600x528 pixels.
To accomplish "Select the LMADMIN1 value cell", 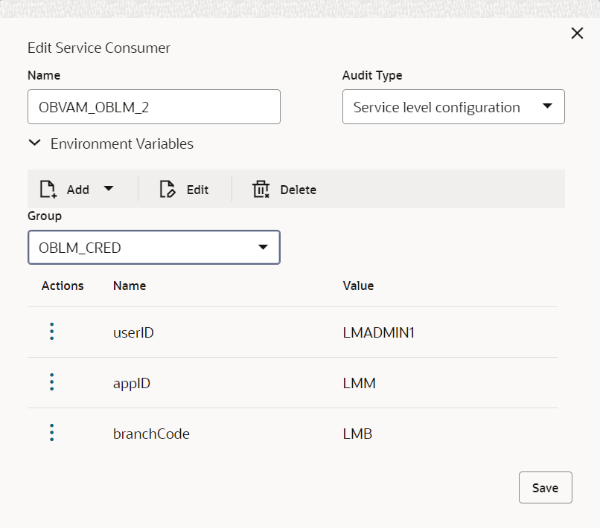I will tap(378, 332).
